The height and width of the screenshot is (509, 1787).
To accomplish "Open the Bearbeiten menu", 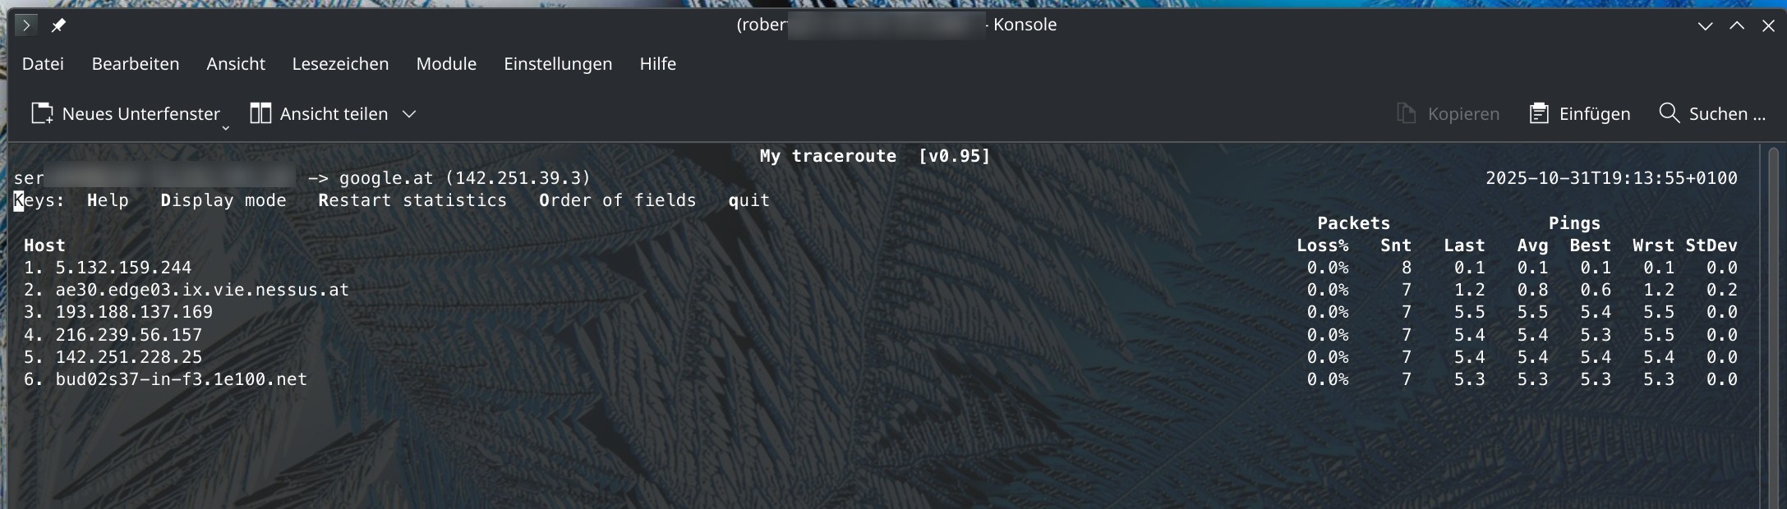I will tap(136, 64).
